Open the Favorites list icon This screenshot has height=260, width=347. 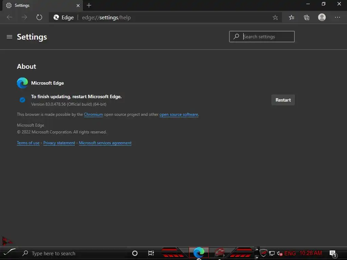(292, 18)
